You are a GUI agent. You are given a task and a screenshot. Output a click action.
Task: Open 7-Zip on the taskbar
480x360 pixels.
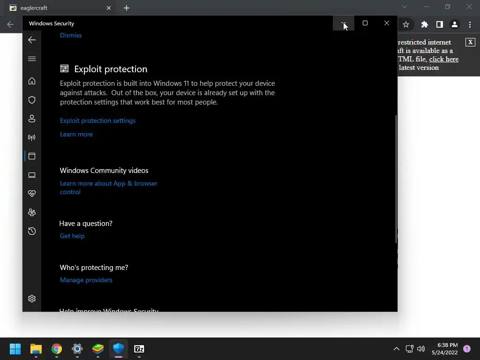[139, 349]
